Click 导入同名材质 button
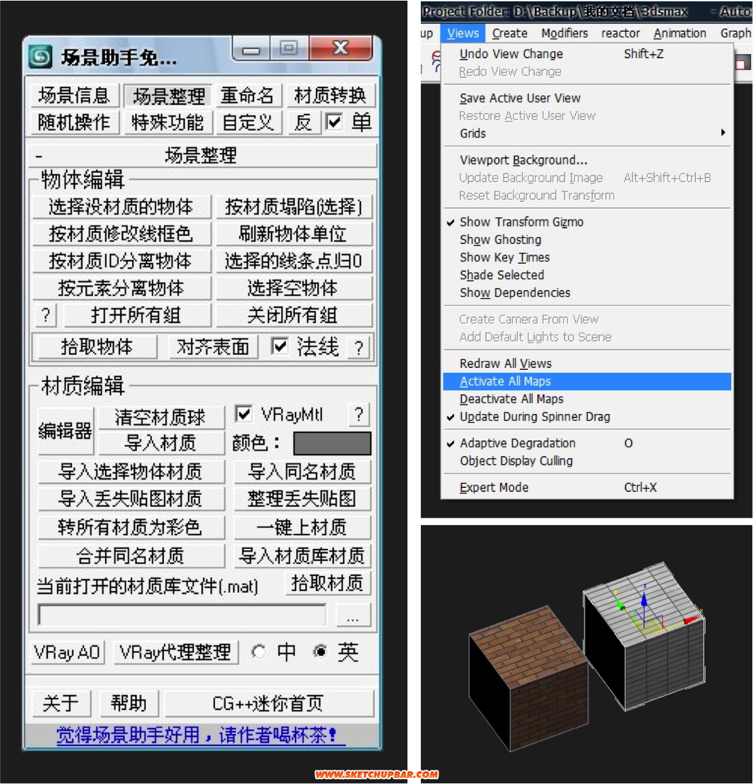This screenshot has height=784, width=753. (302, 472)
